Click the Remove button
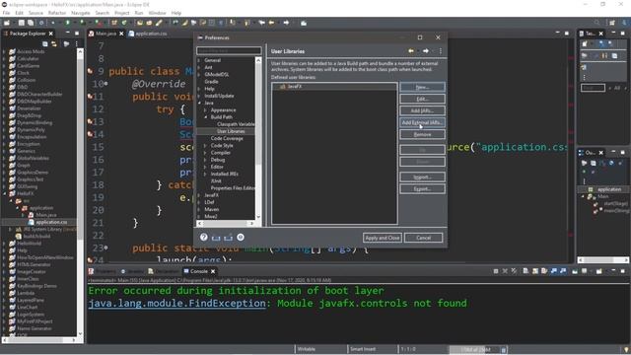 coord(422,134)
